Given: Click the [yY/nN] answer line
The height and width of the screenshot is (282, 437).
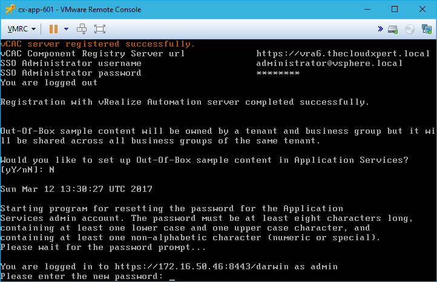Looking at the screenshot, I should [x=28, y=170].
